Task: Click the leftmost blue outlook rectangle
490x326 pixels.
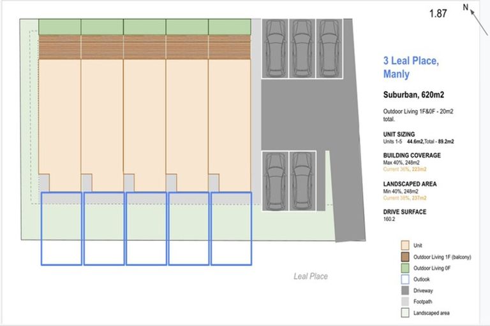Action: point(61,228)
